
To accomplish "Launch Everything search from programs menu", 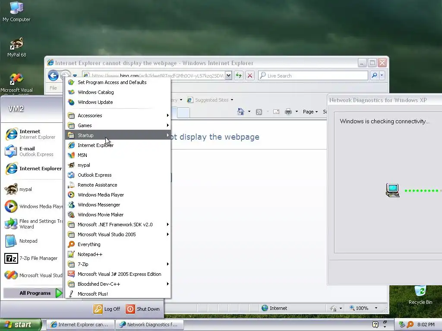I will pos(118,244).
